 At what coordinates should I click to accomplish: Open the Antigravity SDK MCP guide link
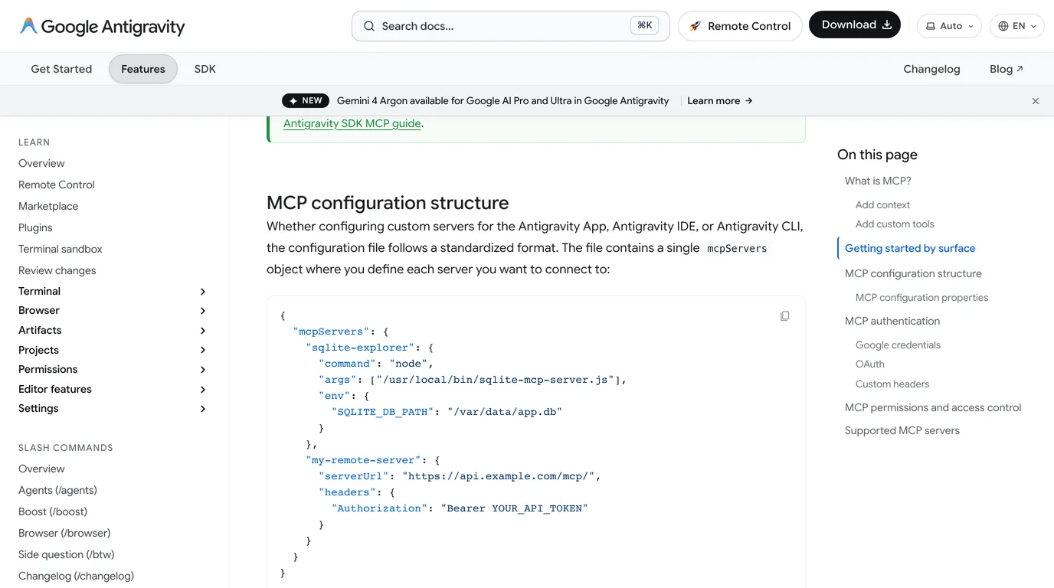tap(352, 123)
